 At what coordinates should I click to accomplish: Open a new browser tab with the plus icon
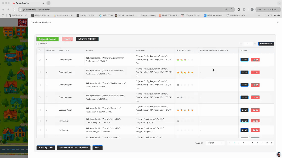tap(48, 3)
